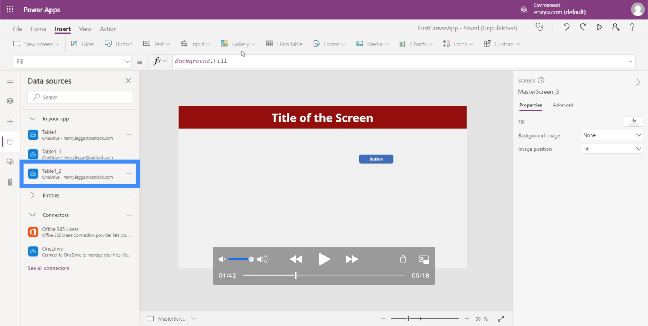Open the Background image dropdown
This screenshot has width=648, height=326.
coord(612,135)
